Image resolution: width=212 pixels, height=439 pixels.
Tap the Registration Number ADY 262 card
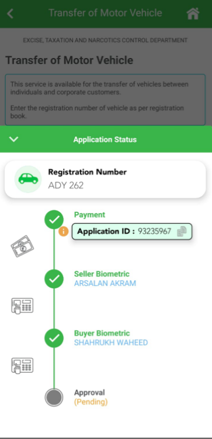[105, 179]
